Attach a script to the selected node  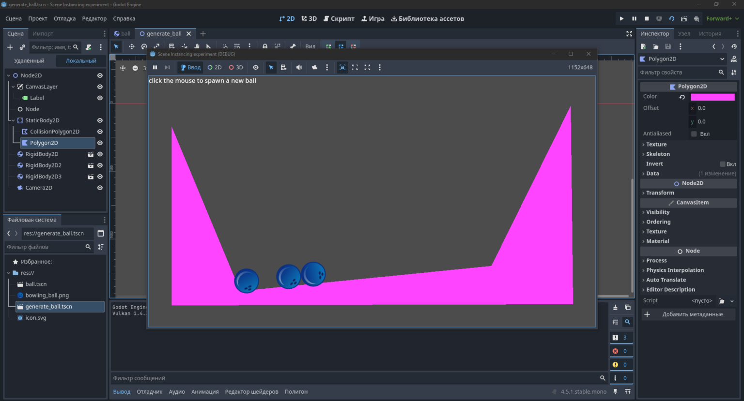click(88, 47)
